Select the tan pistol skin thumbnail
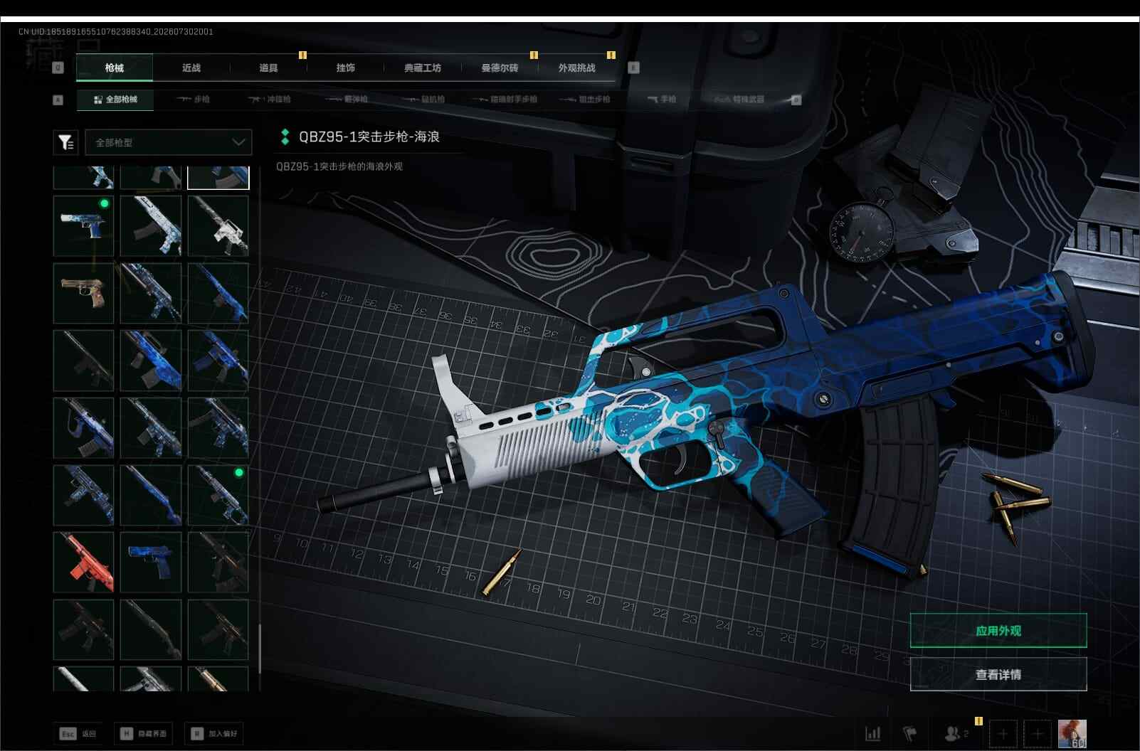 pyautogui.click(x=83, y=294)
